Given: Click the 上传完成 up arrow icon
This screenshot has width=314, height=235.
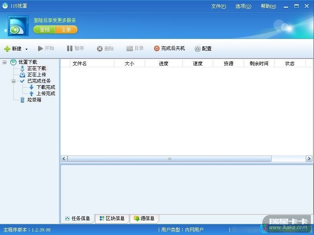Looking at the screenshot, I should tap(31, 94).
